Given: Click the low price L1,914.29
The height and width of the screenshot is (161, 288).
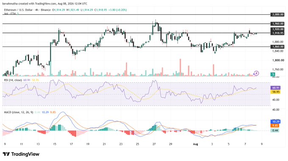Looking at the screenshot, I should (x=87, y=10).
